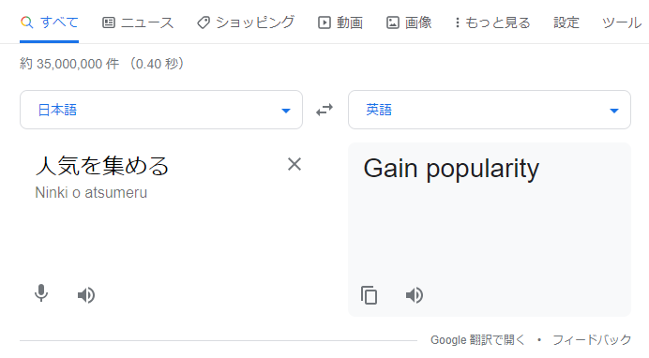Expand the もっと見る menu
This screenshot has height=358, width=649.
(492, 22)
